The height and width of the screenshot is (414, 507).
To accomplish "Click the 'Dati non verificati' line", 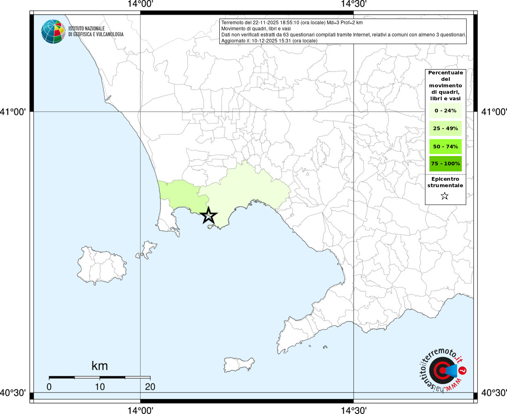I will (x=344, y=35).
